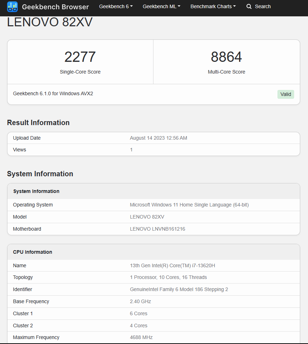The width and height of the screenshot is (308, 344).
Task: Select the 8864 multi-core score number
Action: 226,57
